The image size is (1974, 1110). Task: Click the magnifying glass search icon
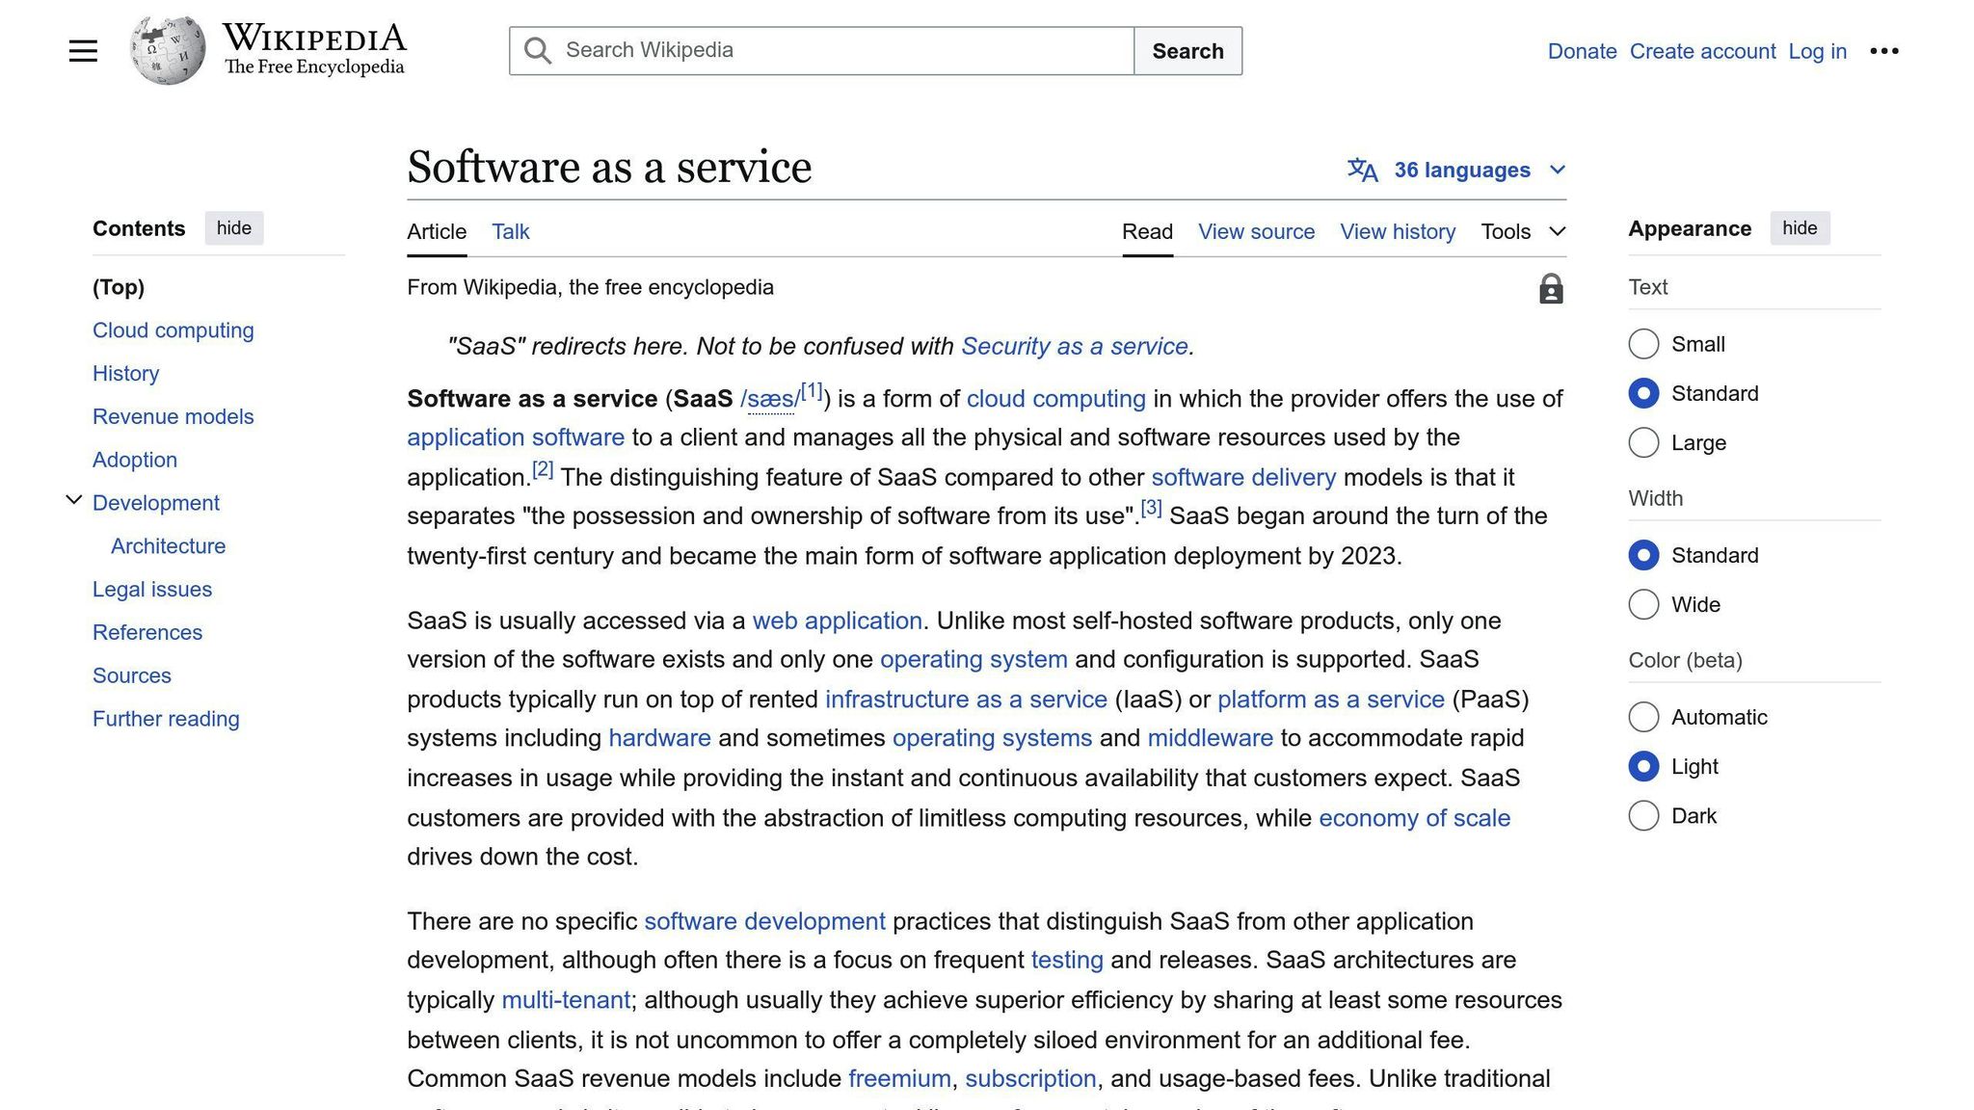pos(537,50)
